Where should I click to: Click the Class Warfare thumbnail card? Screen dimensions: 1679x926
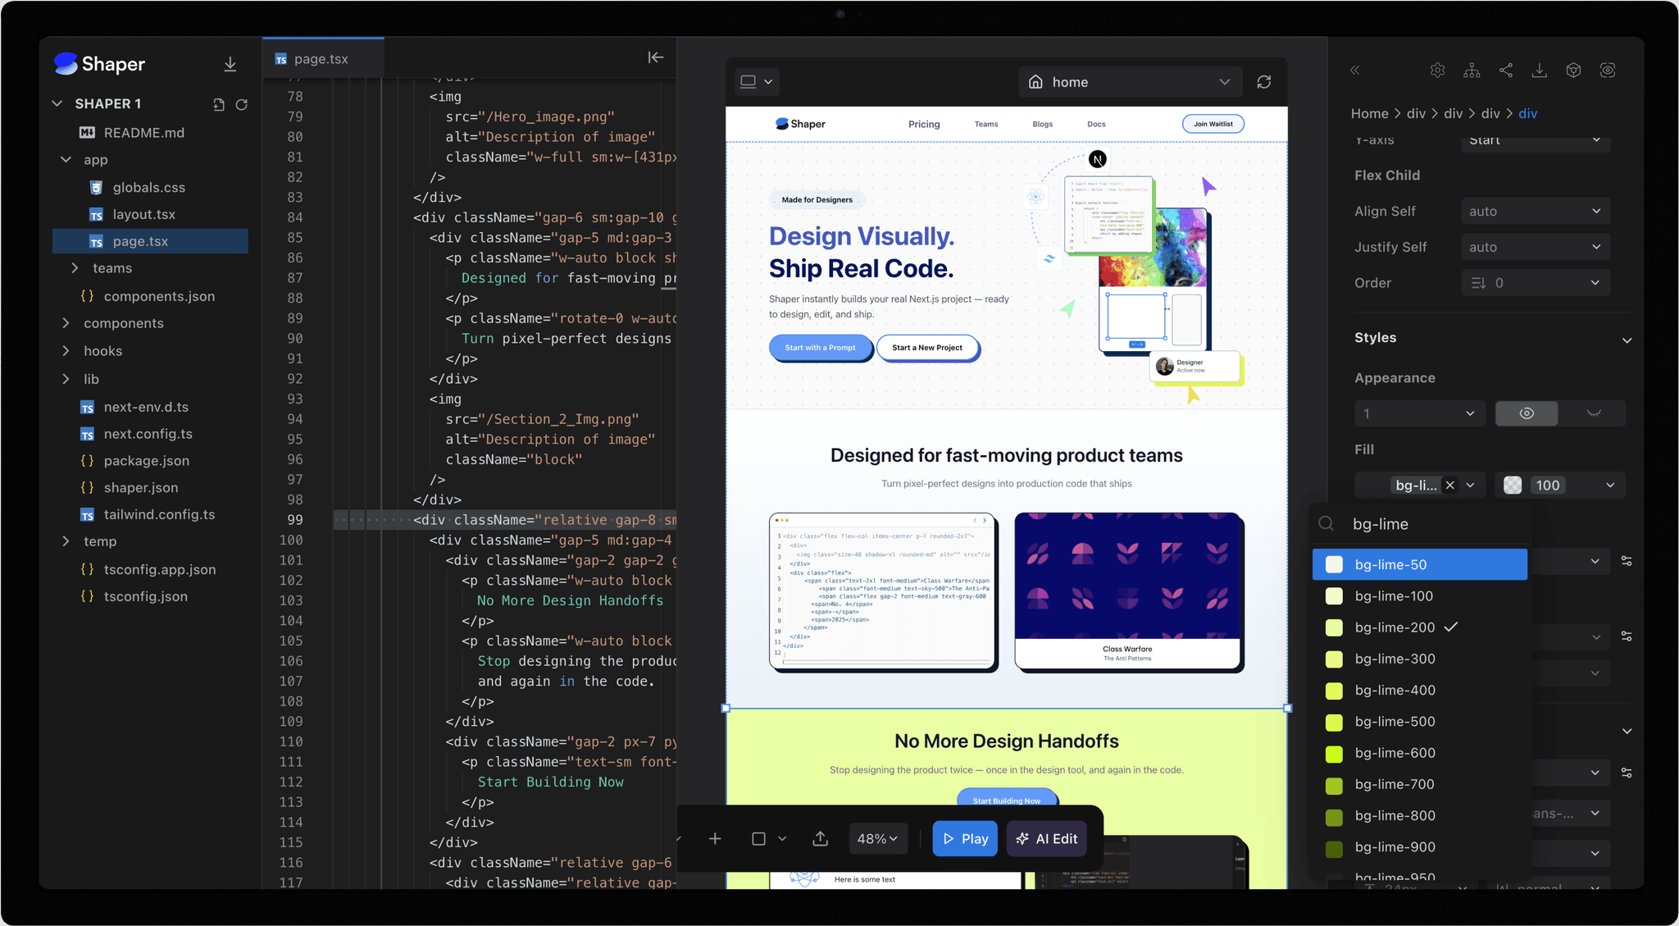click(x=1128, y=591)
